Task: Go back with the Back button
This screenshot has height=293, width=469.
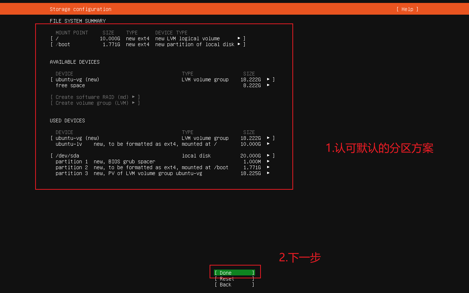Action: tap(234, 285)
